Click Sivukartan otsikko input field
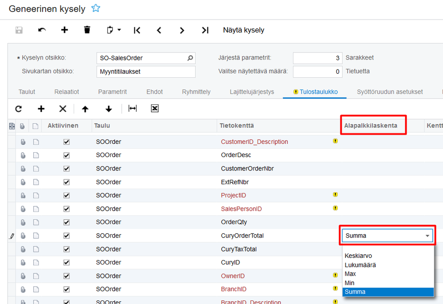The image size is (443, 304). tap(146, 71)
